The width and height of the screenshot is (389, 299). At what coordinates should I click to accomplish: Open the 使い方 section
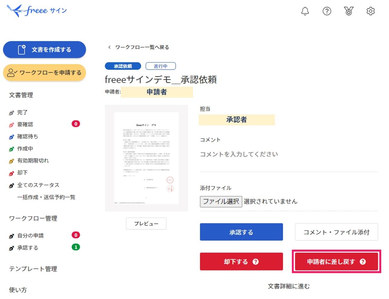[18, 290]
